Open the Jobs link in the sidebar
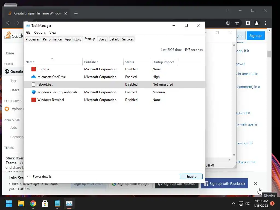Screen dimensions: 280x210 pos(14,128)
